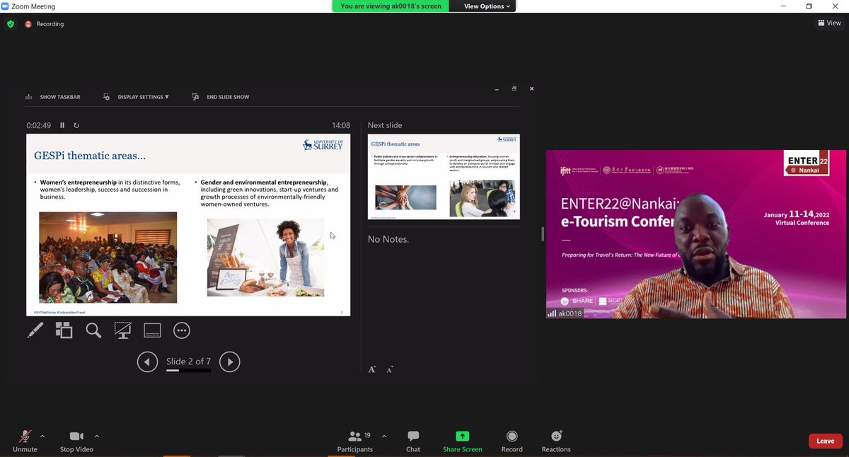Click the University of Surrey logo on slide

pos(323,145)
